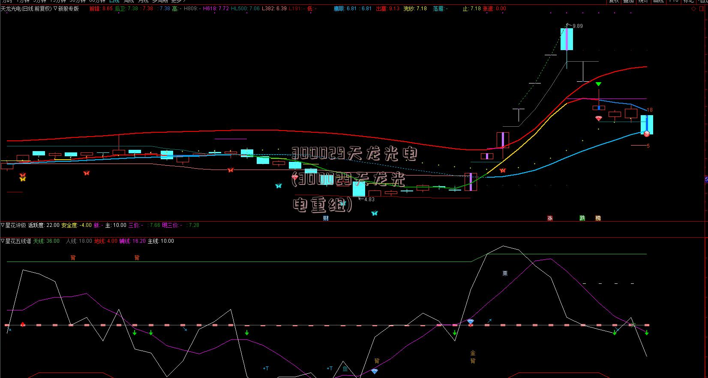This screenshot has width=708, height=378.
Task: Click the 前锋: 8.65 value
Action: 101,9
